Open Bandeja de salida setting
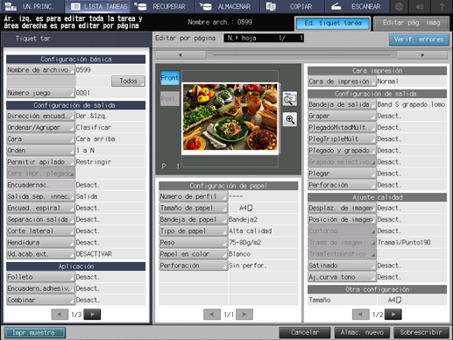The image size is (453, 340). coord(342,104)
